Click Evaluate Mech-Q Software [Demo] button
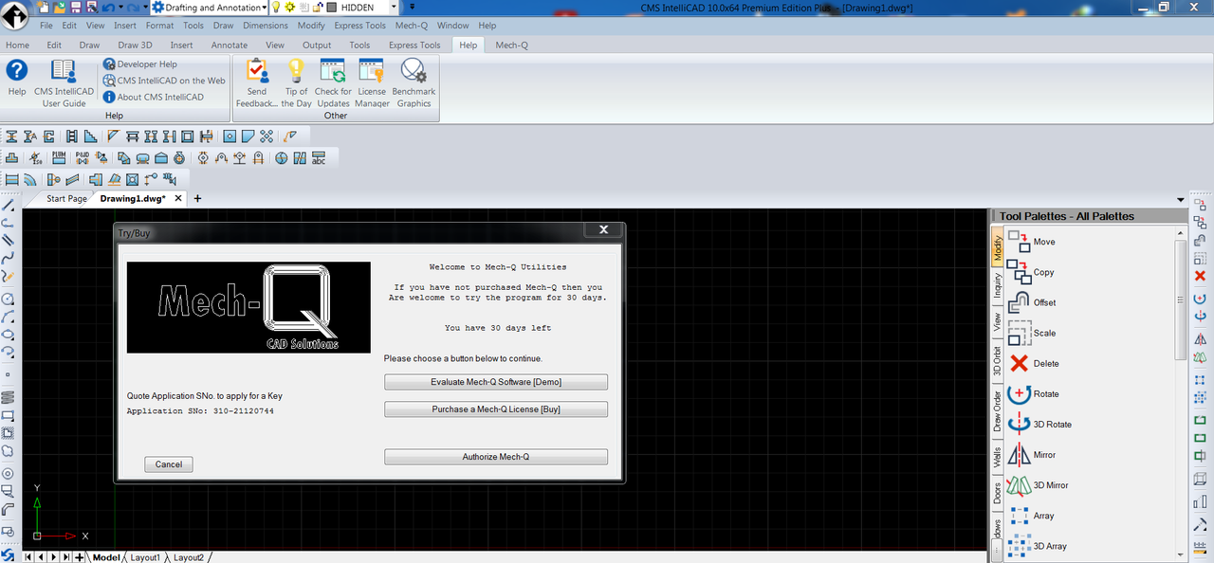 496,382
